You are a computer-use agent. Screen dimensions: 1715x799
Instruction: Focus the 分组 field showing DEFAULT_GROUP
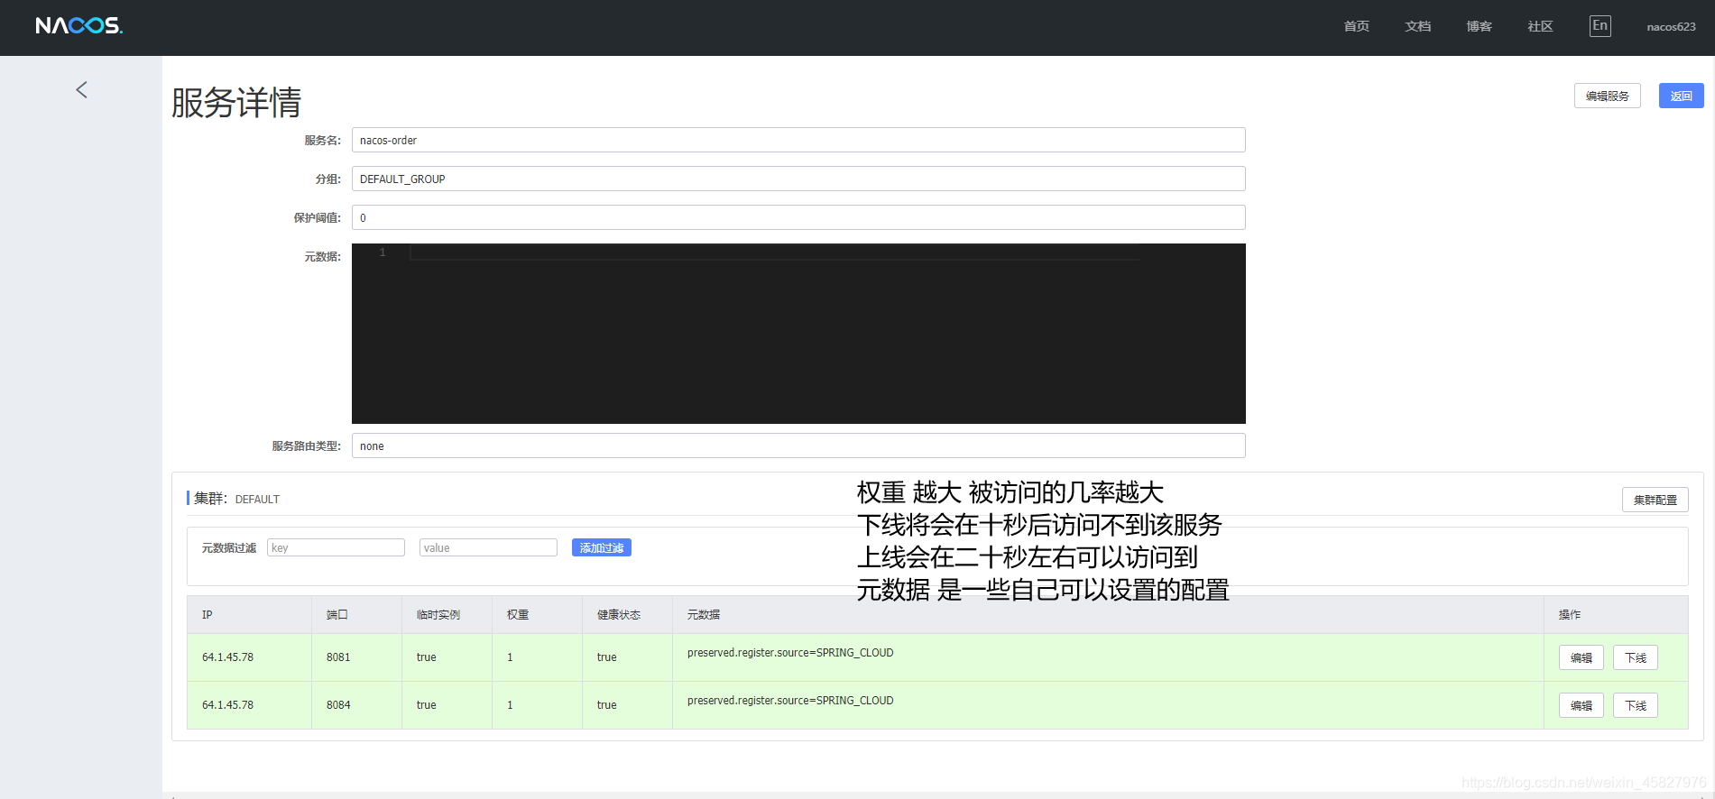pyautogui.click(x=798, y=179)
